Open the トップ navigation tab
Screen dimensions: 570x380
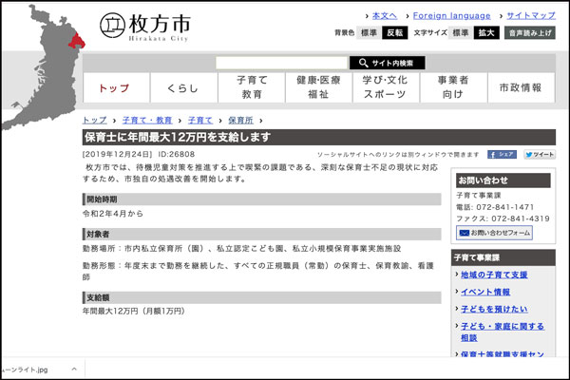[115, 88]
